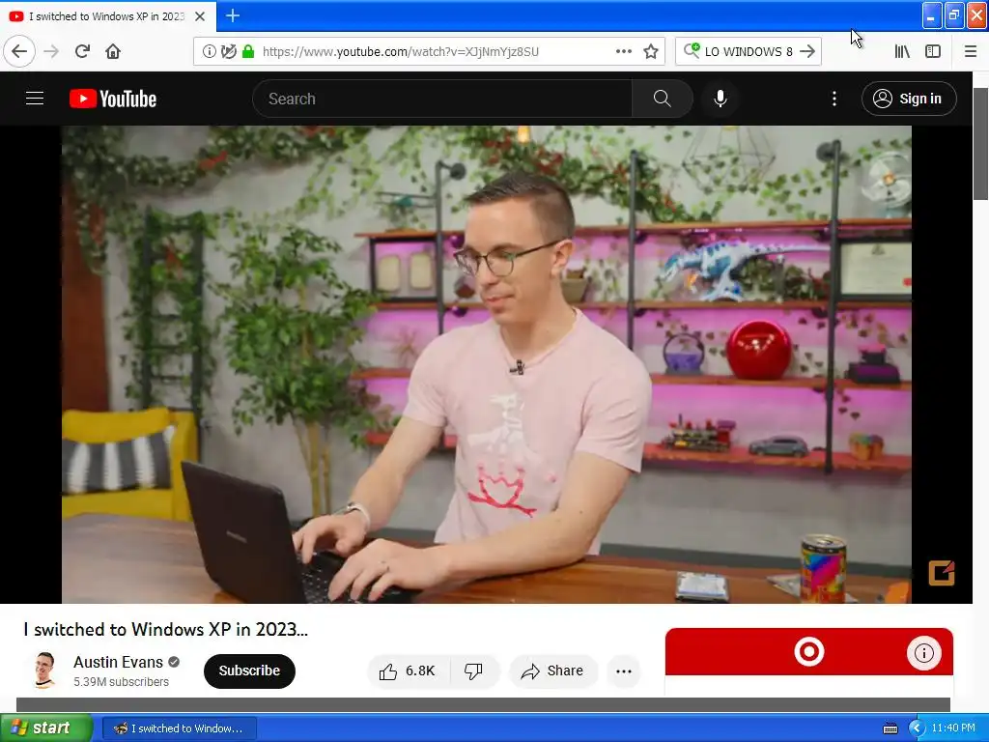
Task: Go to the YouTube home logo
Action: pyautogui.click(x=113, y=99)
